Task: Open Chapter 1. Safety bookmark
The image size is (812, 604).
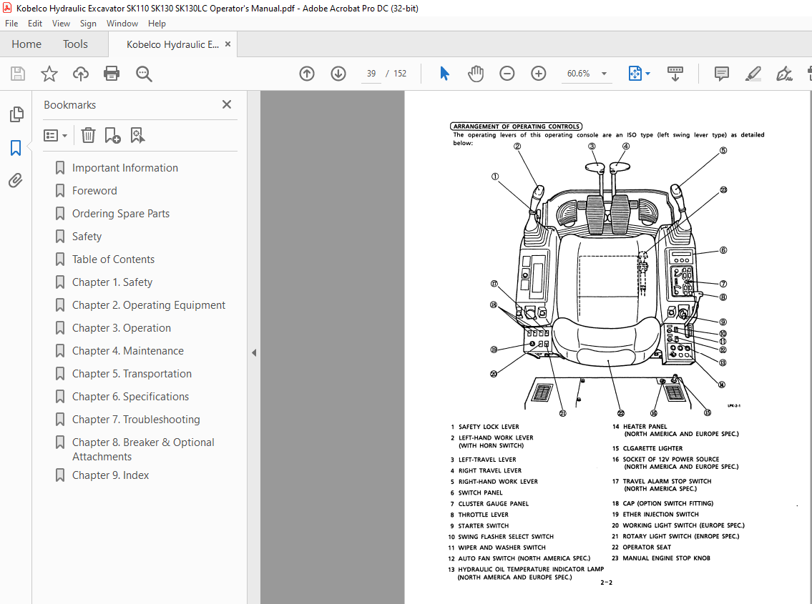Action: click(x=112, y=282)
